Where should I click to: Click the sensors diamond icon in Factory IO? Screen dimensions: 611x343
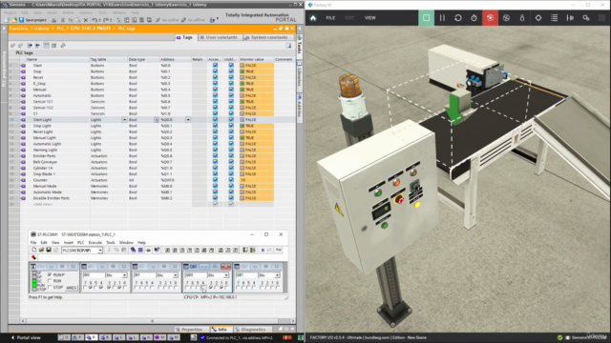point(538,18)
